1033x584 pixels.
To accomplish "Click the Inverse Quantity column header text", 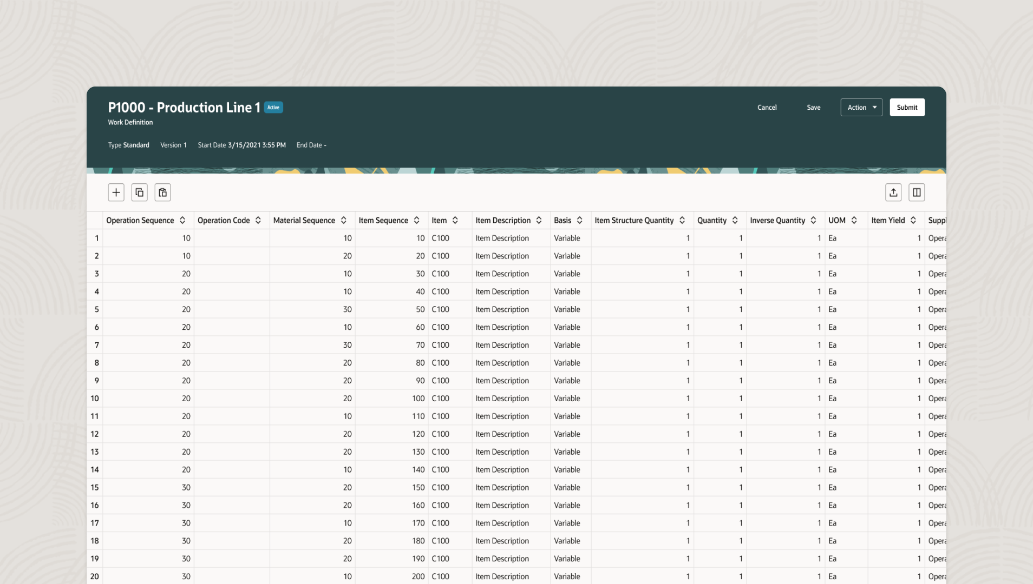I will 777,221.
